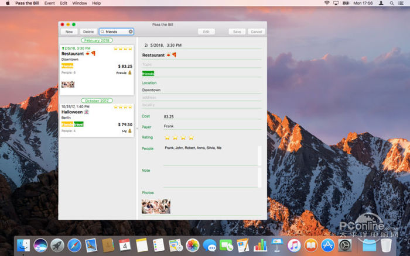The image size is (410, 256).
Task: Set rating using the fourth star
Action: point(191,137)
